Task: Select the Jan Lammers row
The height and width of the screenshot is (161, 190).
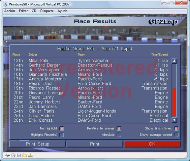Action: pyautogui.click(x=91, y=107)
